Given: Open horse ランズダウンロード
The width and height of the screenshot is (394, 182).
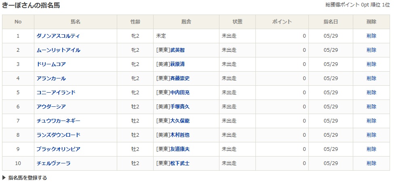Looking at the screenshot, I should tap(58, 135).
